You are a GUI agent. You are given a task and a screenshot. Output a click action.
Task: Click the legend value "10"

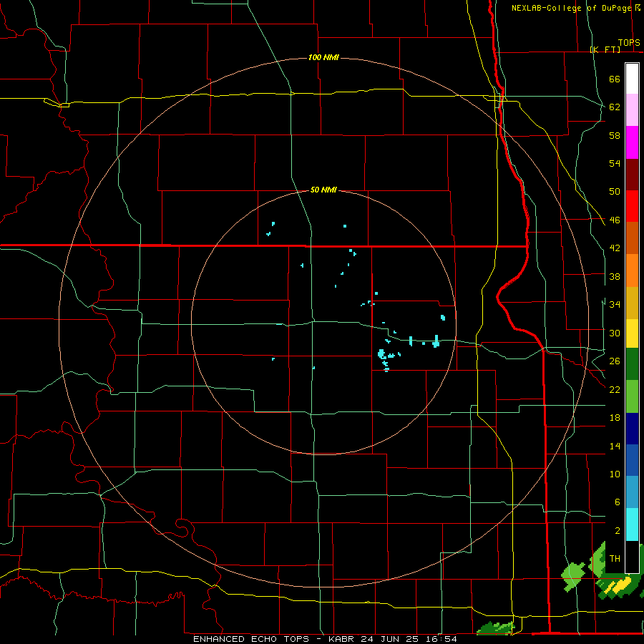(x=615, y=474)
